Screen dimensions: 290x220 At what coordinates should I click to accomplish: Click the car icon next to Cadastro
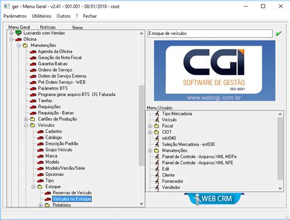pyautogui.click(x=40, y=131)
